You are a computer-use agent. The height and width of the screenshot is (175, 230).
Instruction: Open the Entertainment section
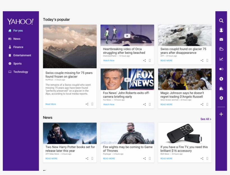[20, 55]
